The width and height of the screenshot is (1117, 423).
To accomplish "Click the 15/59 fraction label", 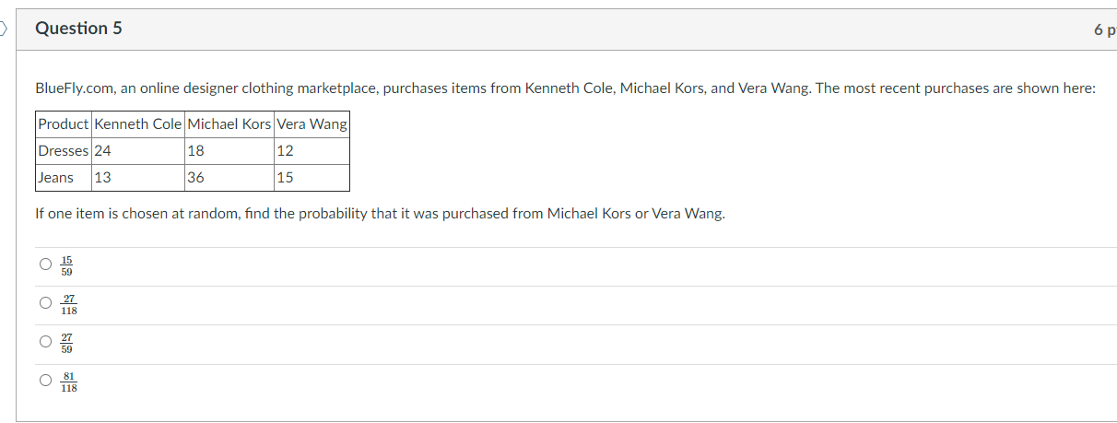I will tap(66, 265).
